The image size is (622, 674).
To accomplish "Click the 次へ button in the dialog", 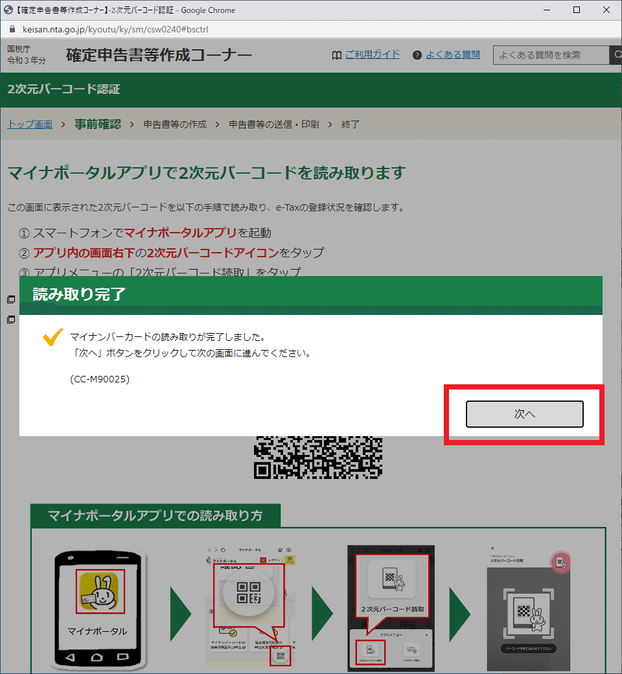I will pos(524,414).
